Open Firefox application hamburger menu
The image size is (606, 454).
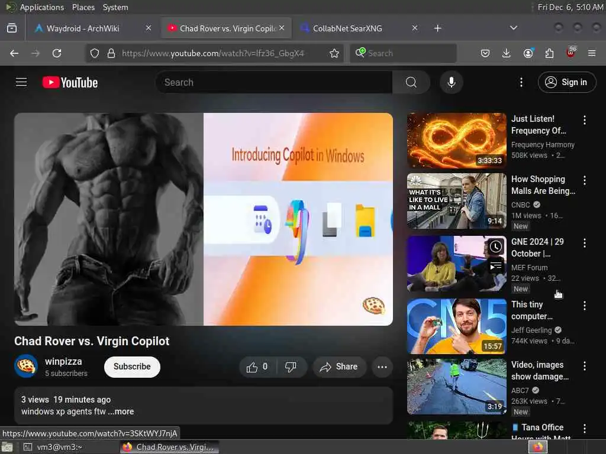click(x=592, y=53)
